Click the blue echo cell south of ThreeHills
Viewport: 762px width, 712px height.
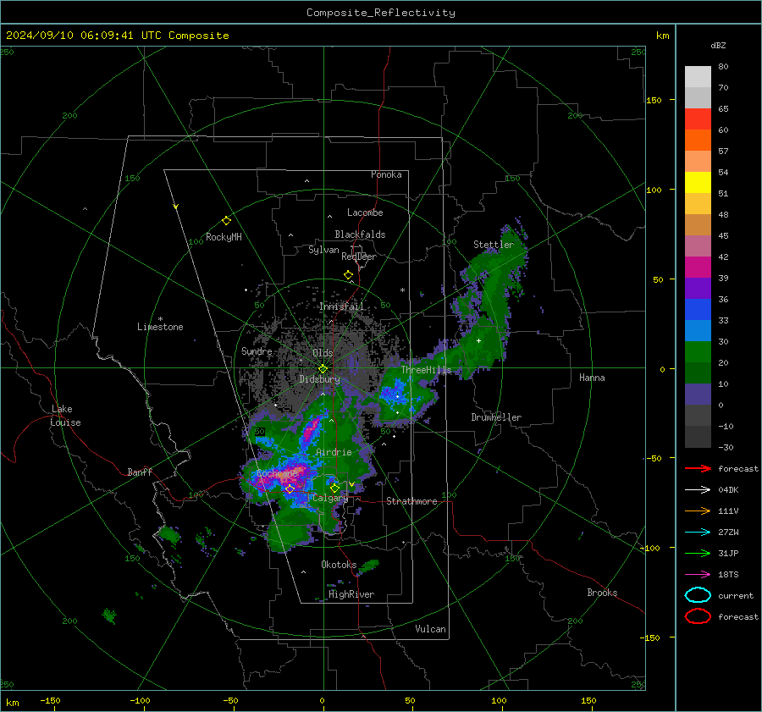click(395, 392)
